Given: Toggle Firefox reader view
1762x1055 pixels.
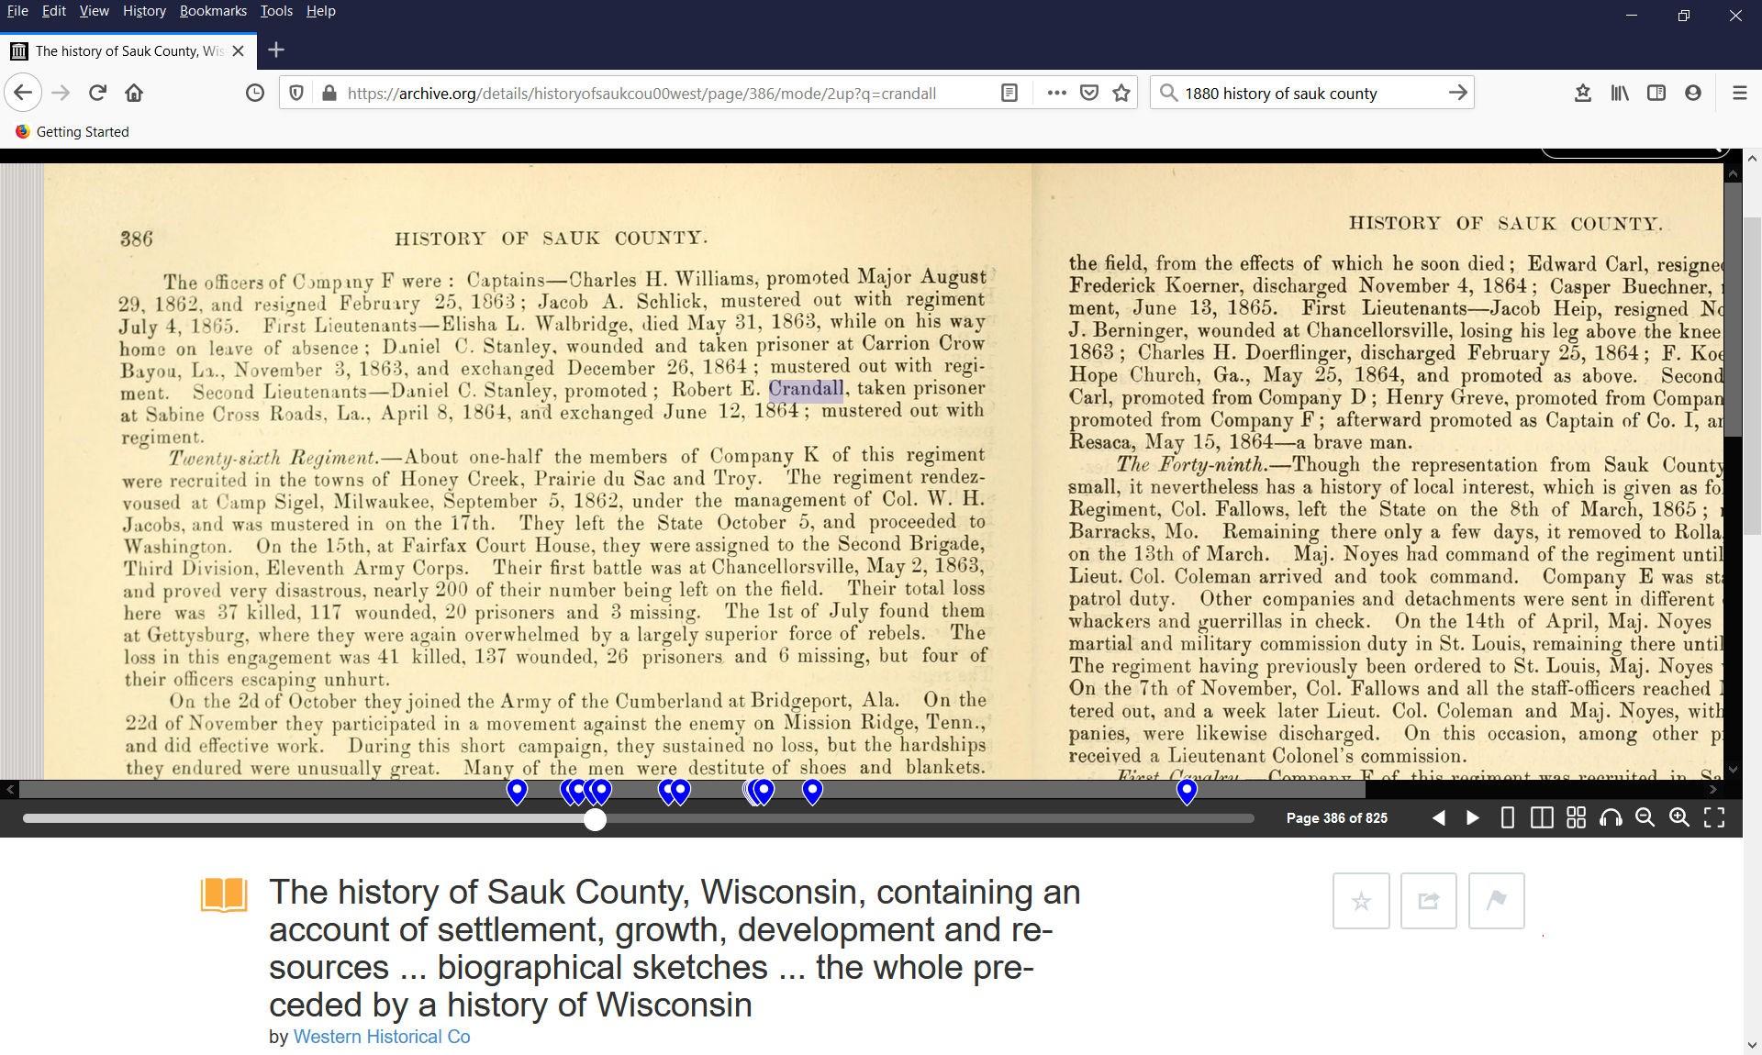Looking at the screenshot, I should (1009, 94).
